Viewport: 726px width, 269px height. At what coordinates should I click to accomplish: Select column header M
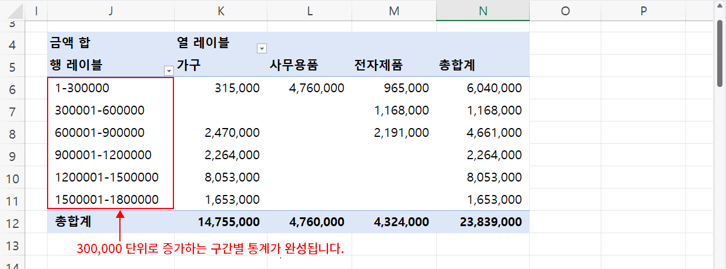coord(394,10)
